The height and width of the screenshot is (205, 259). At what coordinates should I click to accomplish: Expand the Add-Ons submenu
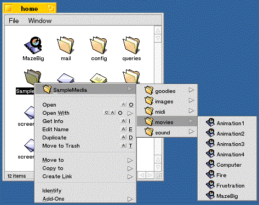130,199
